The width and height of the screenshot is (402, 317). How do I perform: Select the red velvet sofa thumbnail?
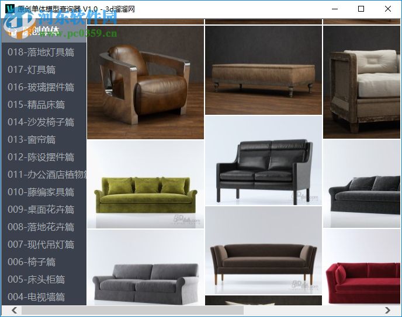click(x=362, y=267)
